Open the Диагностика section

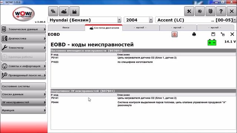(23, 38)
